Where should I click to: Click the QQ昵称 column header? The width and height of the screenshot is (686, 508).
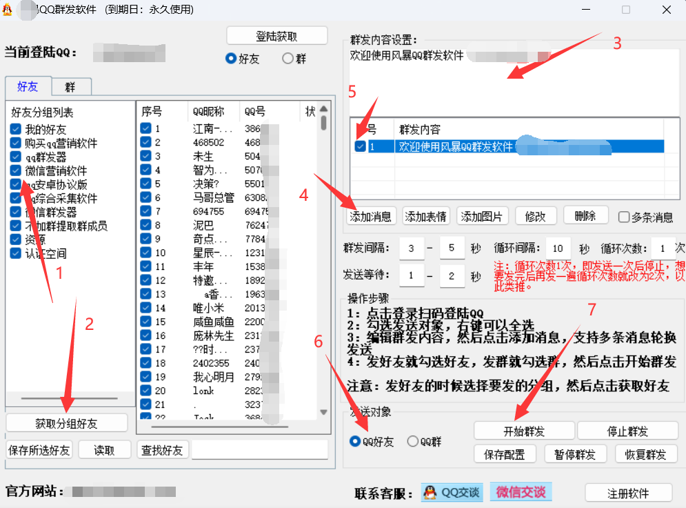214,111
